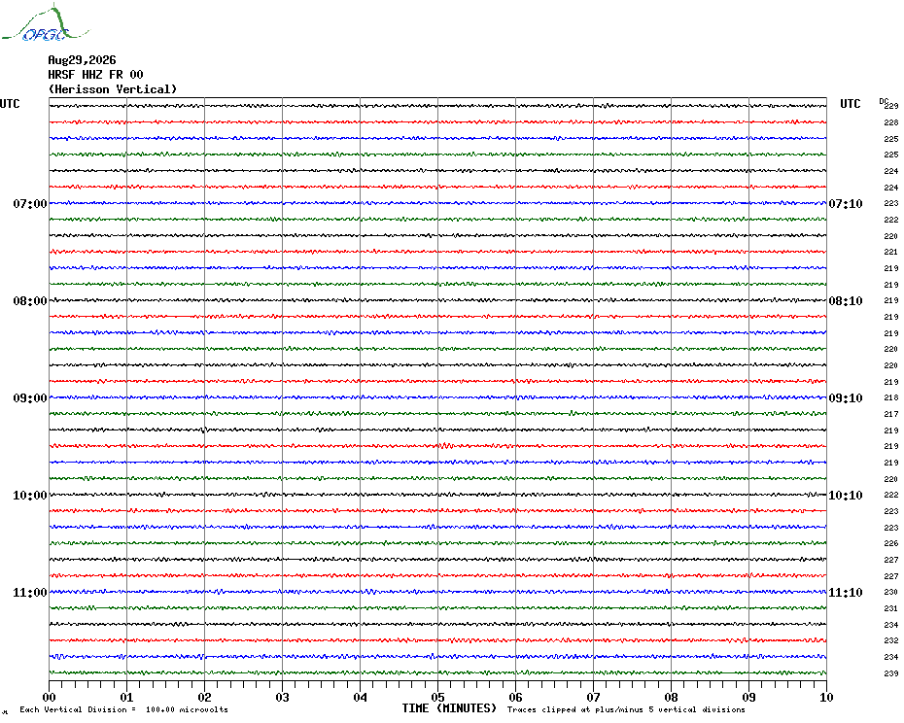Click DC value 221
Image resolution: width=904 pixels, height=723 pixels.
coord(891,252)
